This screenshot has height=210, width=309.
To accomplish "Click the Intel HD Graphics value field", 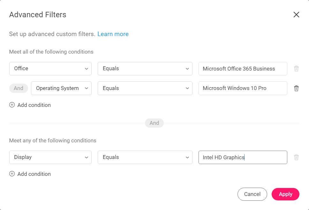I will (243, 157).
